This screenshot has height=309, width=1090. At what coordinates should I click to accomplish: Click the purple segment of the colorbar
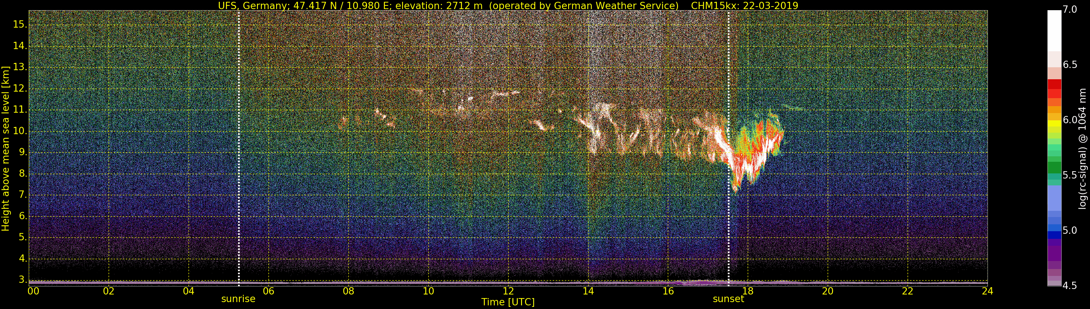pos(1054,253)
